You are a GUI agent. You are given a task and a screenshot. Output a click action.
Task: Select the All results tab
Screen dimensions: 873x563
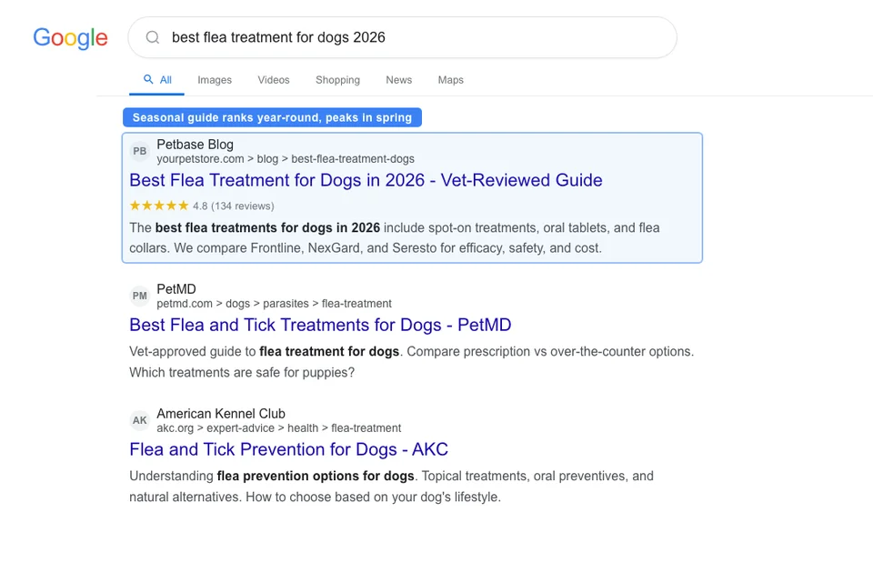click(163, 80)
